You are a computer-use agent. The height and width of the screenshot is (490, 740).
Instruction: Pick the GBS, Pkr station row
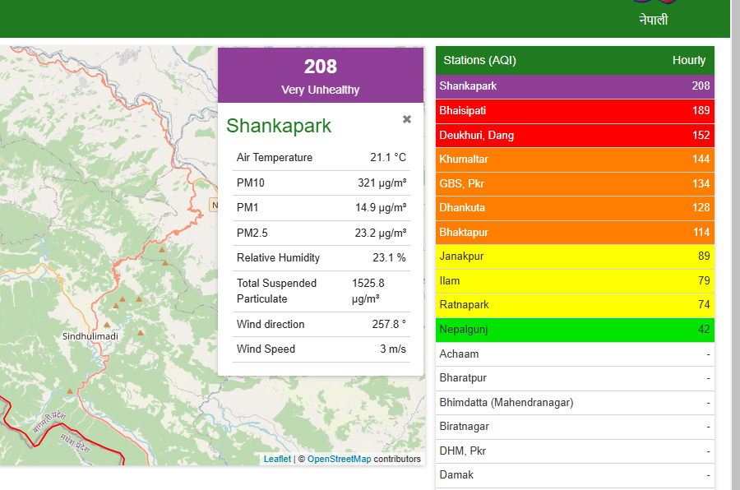point(574,183)
